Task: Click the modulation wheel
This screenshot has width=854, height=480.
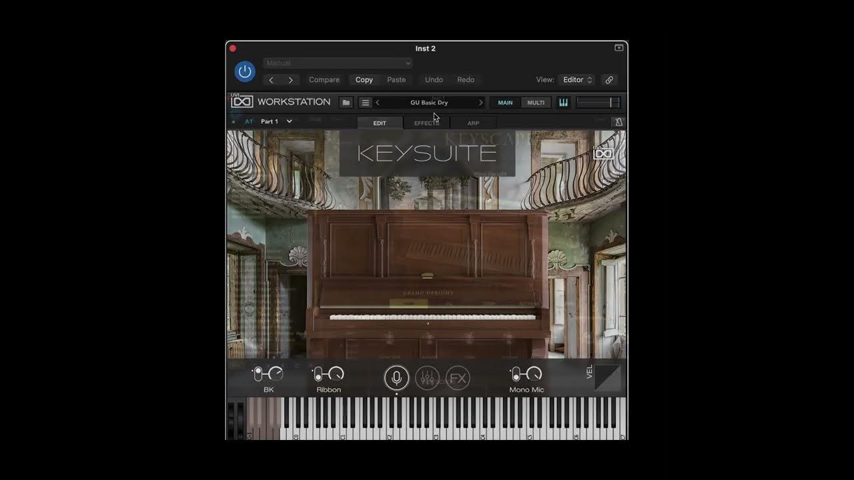Action: coord(241,420)
